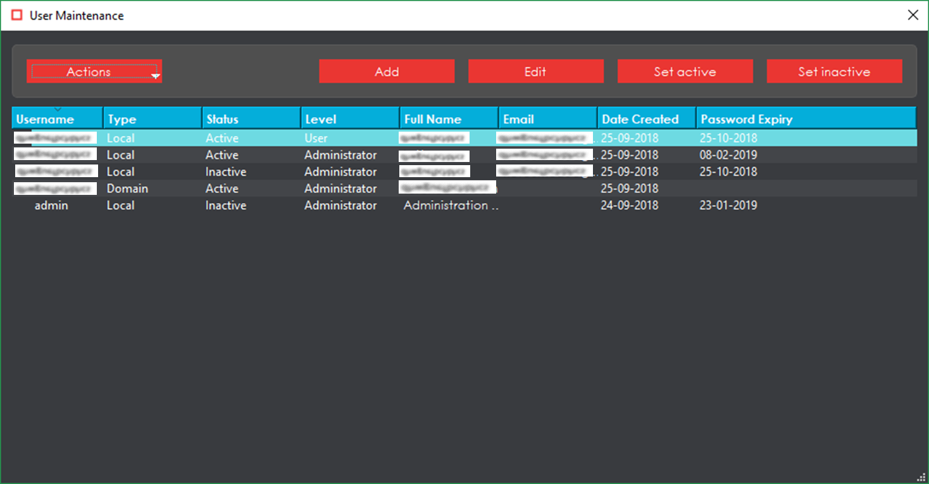Click the Actions dropdown arrow
Screen dimensions: 929x484
[x=155, y=76]
